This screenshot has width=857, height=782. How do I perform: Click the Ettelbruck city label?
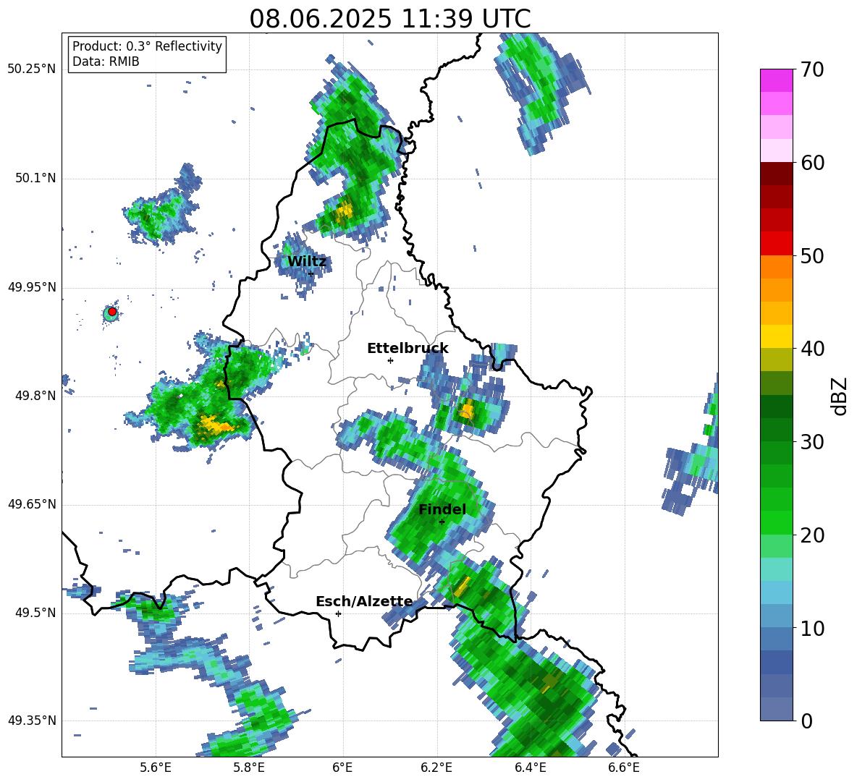pos(408,349)
